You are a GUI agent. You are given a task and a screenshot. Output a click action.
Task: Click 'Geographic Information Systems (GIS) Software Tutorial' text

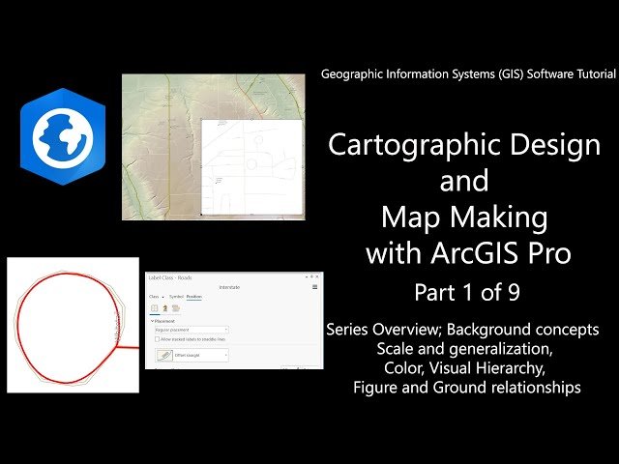(468, 74)
